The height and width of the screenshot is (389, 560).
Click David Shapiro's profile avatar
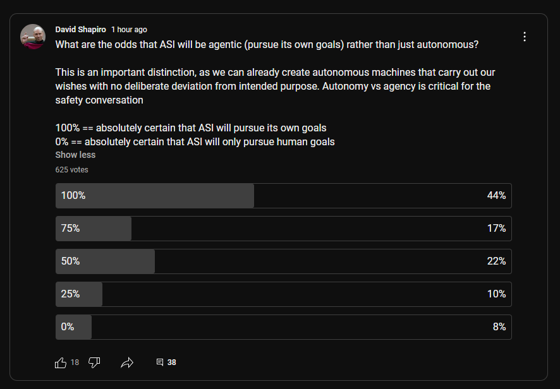click(x=32, y=37)
